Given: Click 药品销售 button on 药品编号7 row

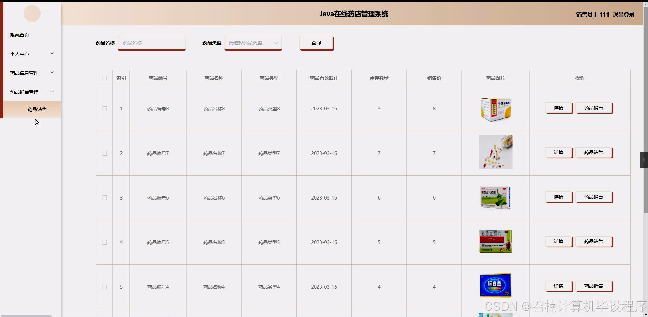Looking at the screenshot, I should point(593,152).
